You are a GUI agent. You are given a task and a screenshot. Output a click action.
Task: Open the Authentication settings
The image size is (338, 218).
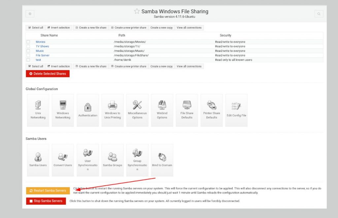click(x=87, y=110)
